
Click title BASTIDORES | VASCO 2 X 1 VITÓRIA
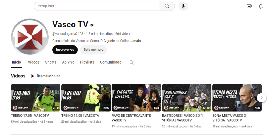point(182,118)
